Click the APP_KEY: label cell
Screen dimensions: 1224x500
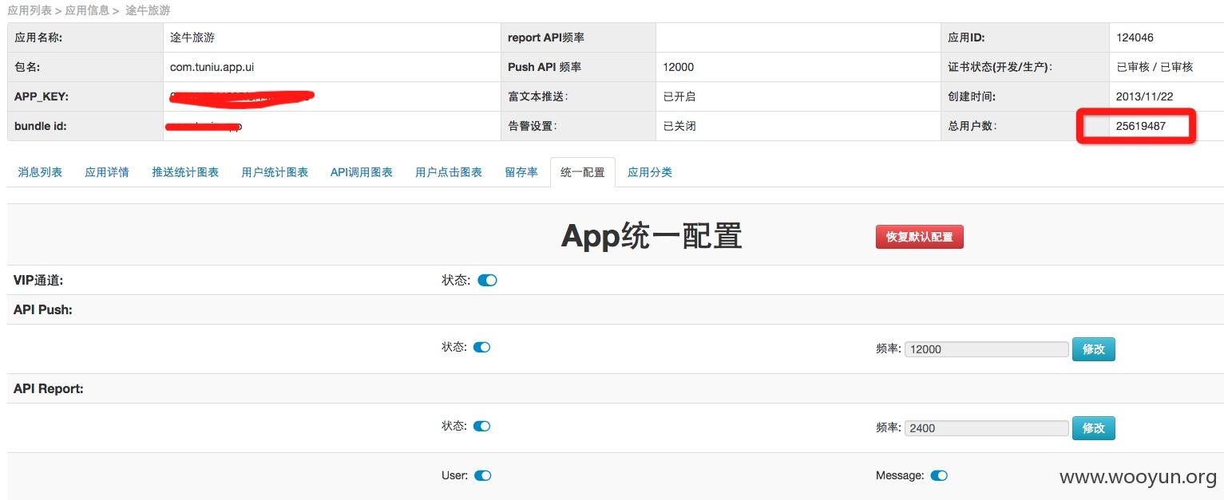(85, 96)
